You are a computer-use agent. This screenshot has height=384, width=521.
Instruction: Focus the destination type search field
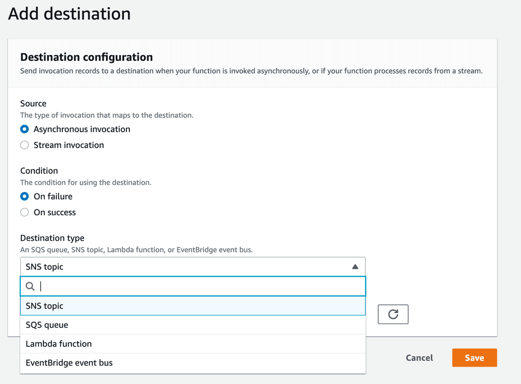click(x=192, y=287)
